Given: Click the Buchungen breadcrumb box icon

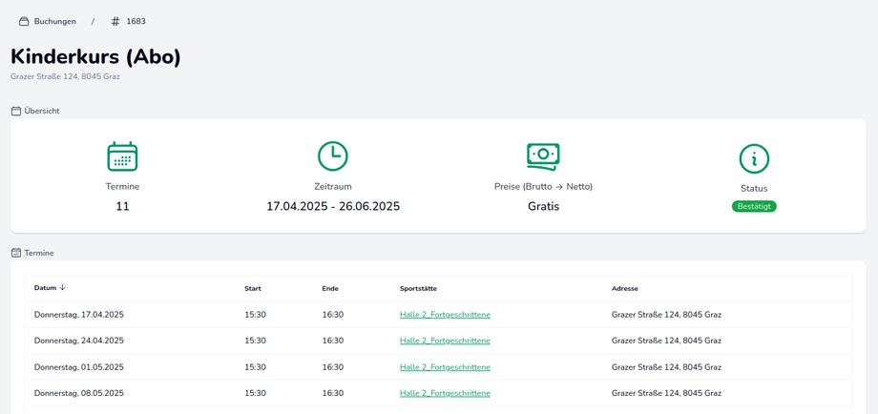Looking at the screenshot, I should [24, 21].
